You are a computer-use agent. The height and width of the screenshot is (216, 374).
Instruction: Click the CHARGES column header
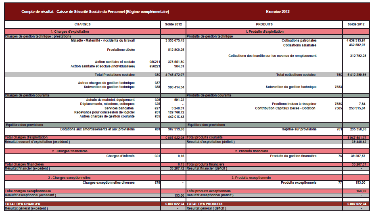(82, 24)
